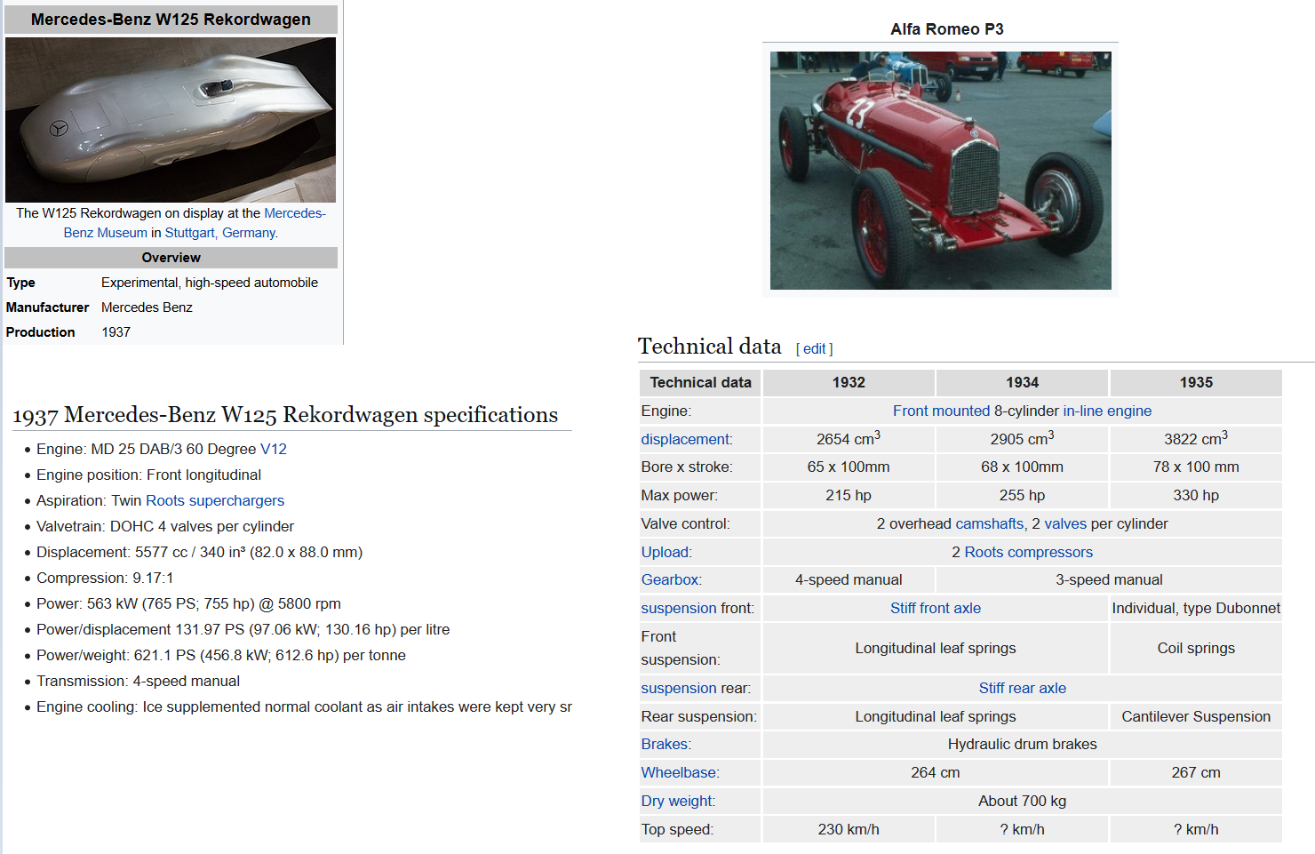1315x854 pixels.
Task: Click the suspension link in the front row
Action: pos(679,609)
